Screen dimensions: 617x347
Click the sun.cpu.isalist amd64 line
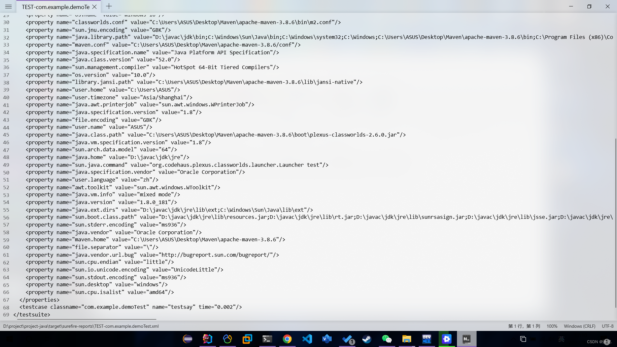[100, 292]
